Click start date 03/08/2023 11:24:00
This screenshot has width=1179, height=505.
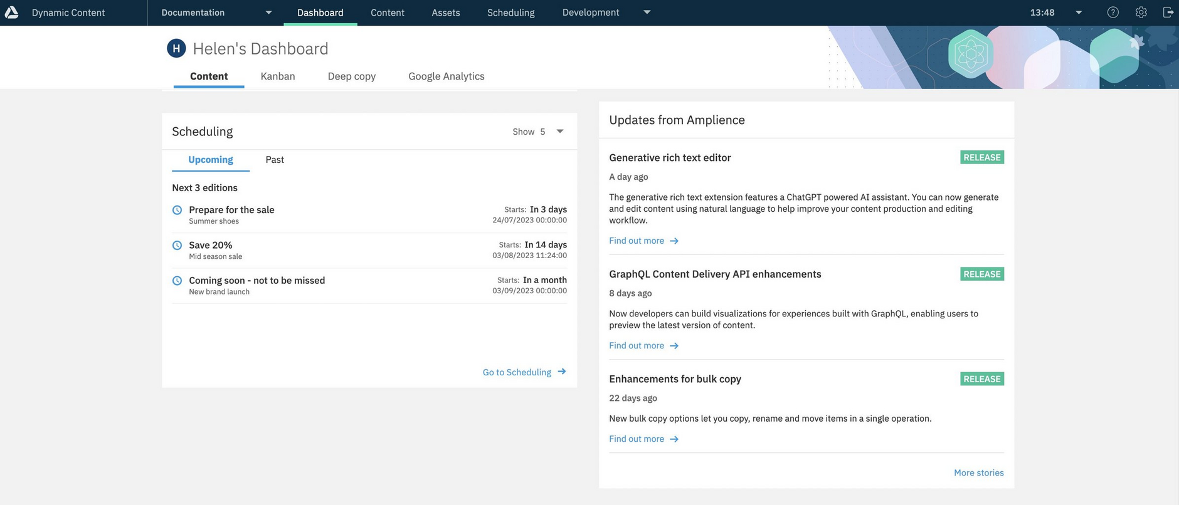click(530, 256)
